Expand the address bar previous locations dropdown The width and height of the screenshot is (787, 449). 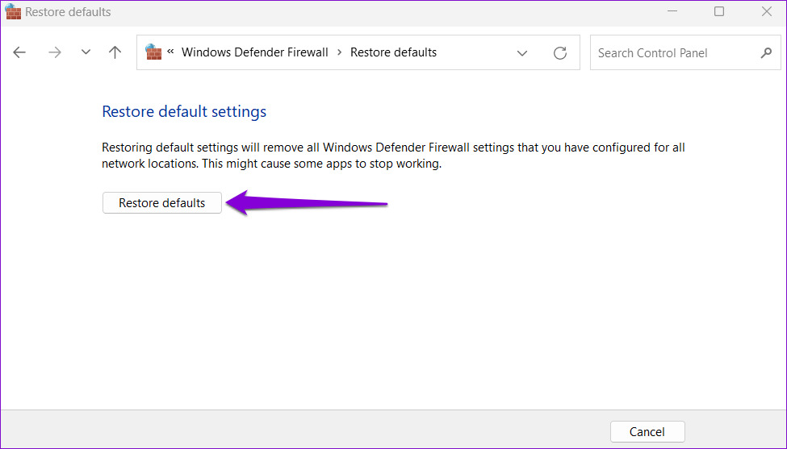522,53
